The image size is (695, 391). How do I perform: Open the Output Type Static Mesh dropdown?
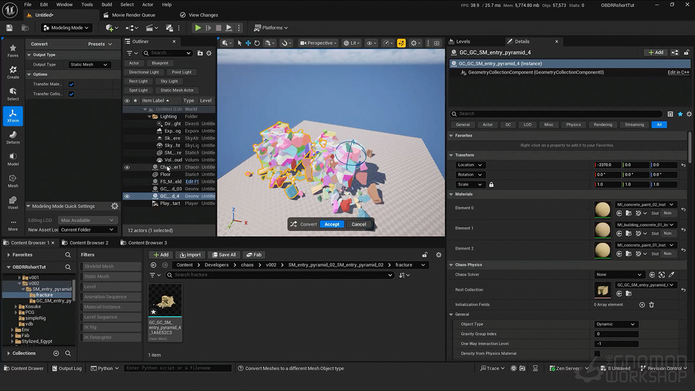coord(90,65)
